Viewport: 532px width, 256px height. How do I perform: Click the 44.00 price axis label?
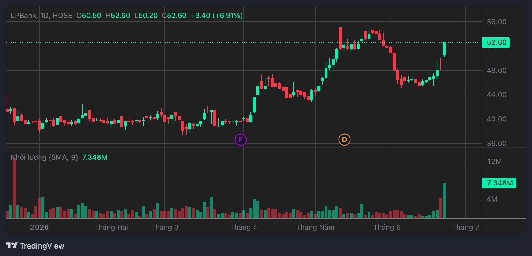(496, 95)
